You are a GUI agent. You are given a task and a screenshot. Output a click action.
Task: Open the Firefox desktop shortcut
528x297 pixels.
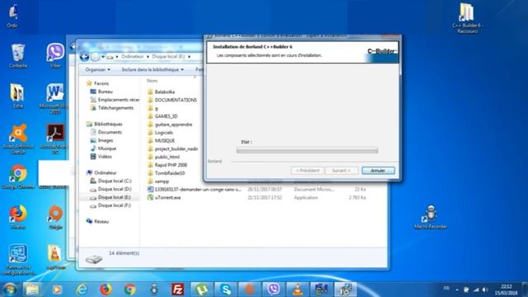point(18,217)
